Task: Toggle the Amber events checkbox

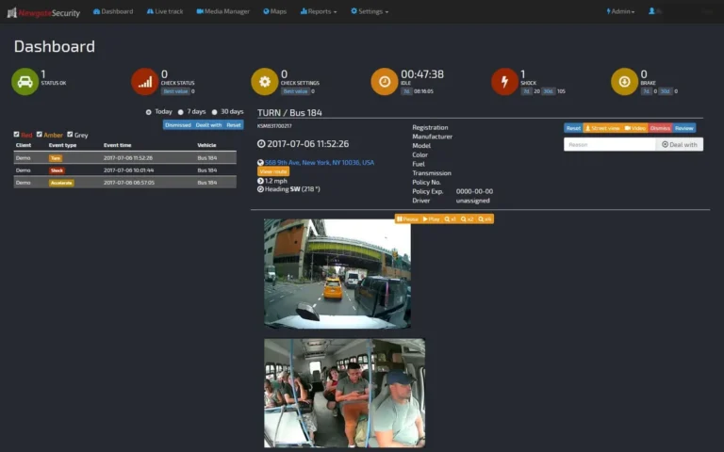Action: coord(40,135)
